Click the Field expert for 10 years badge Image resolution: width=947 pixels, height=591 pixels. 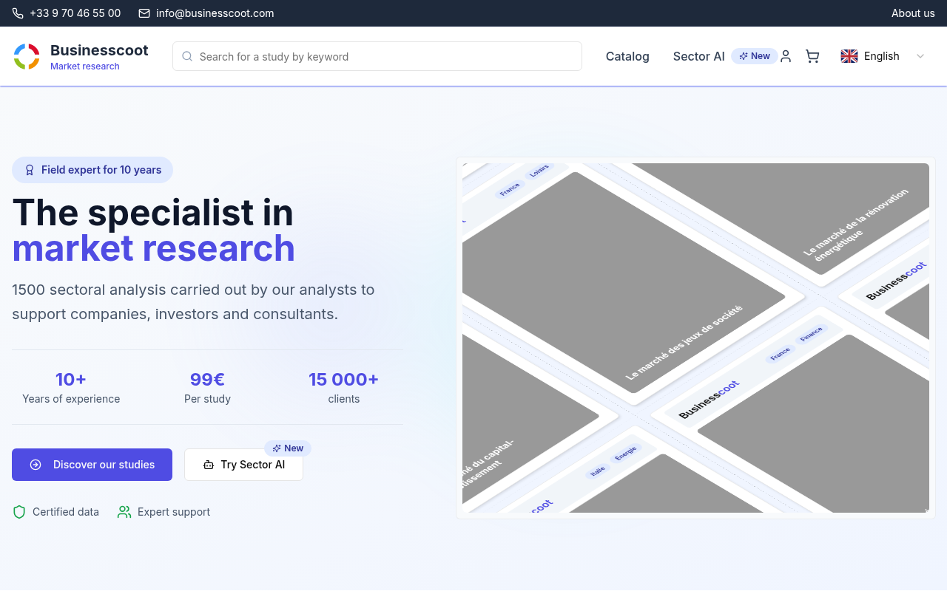[x=92, y=170]
